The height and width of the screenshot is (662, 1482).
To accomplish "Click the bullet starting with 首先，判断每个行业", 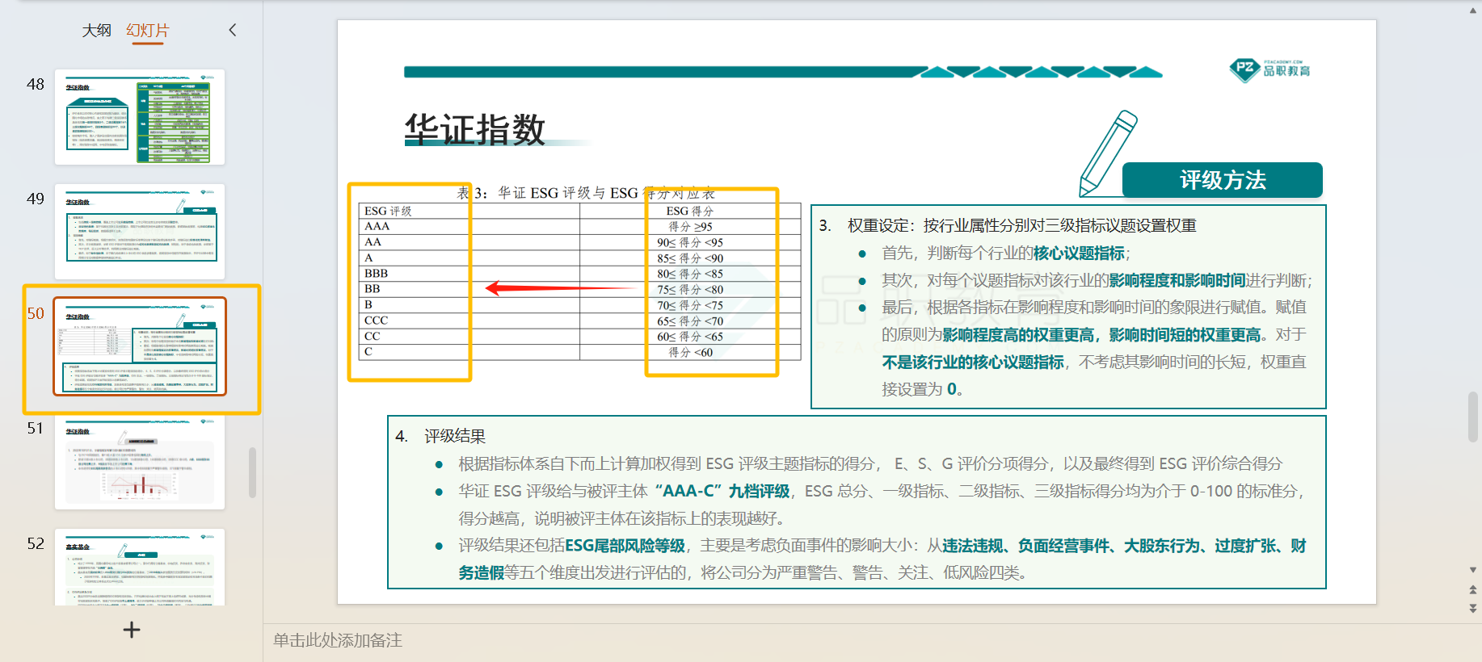I will [x=1005, y=253].
